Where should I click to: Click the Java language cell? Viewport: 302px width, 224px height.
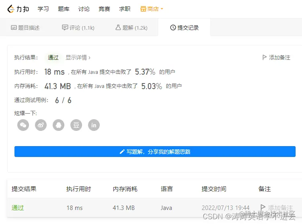(166, 208)
